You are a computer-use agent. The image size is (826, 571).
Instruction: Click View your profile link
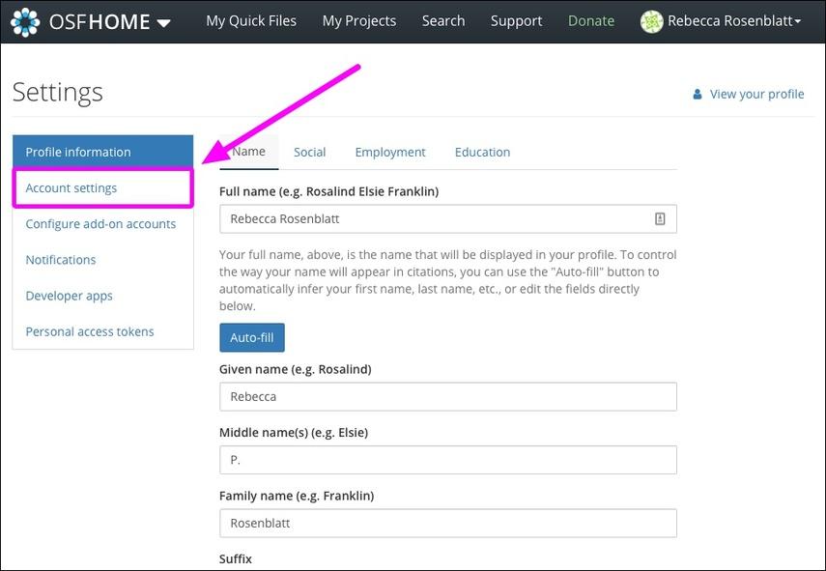[x=756, y=95]
